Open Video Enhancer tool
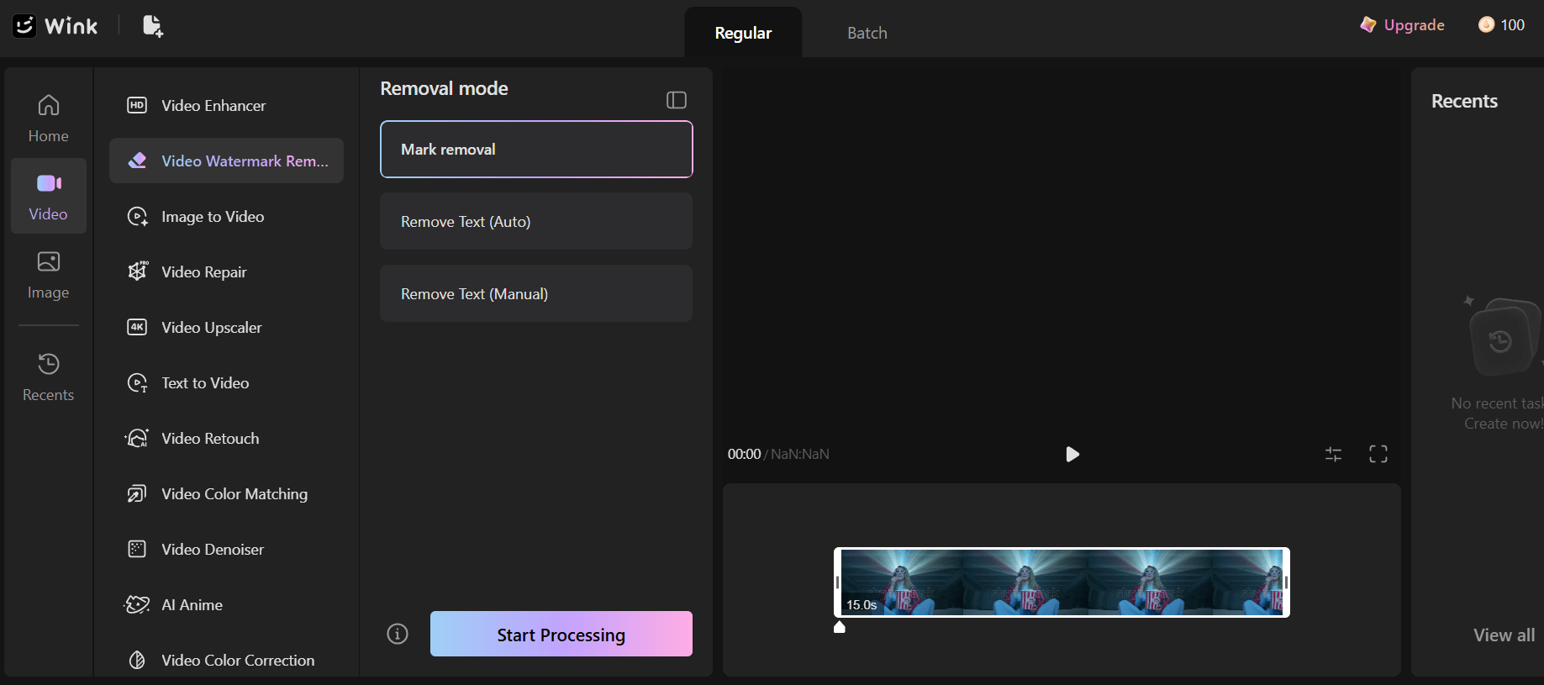The width and height of the screenshot is (1544, 685). 227,105
